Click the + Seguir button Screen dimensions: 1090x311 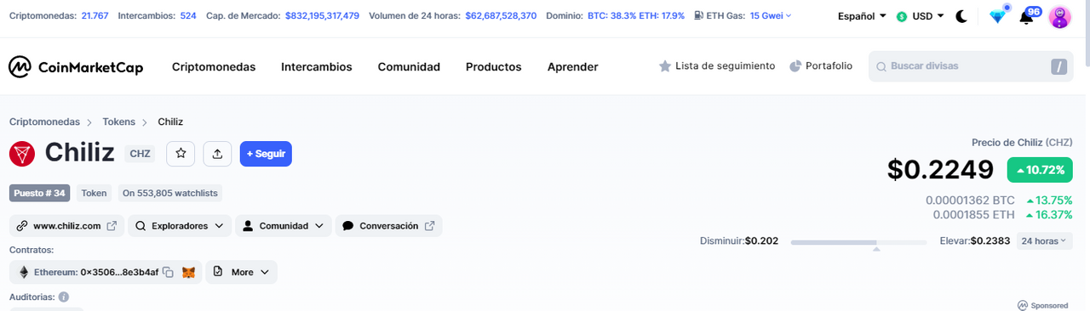266,154
